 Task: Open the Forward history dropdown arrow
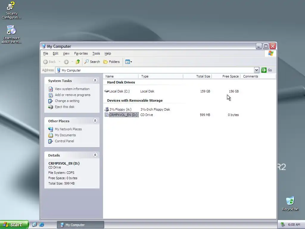pyautogui.click(x=72, y=62)
